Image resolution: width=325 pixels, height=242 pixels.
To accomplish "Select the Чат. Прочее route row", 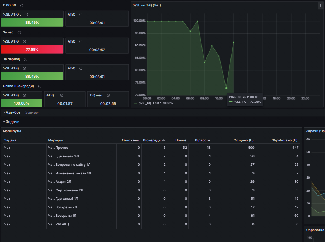I will tap(151, 148).
